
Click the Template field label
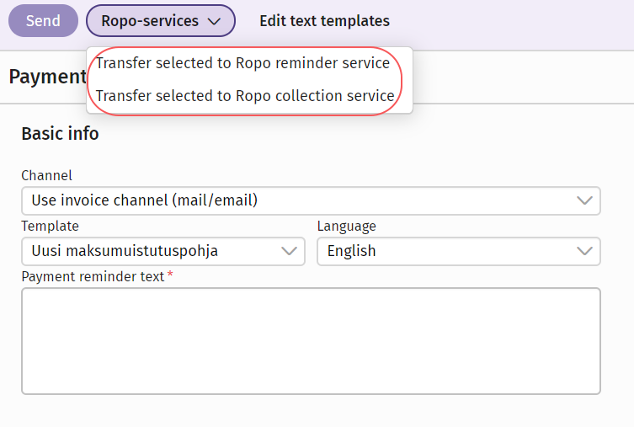pos(51,226)
